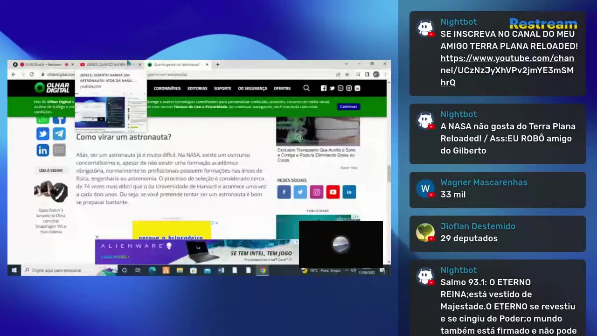This screenshot has width=597, height=336.
Task: Click the share page icon in address bar
Action: tap(338, 74)
